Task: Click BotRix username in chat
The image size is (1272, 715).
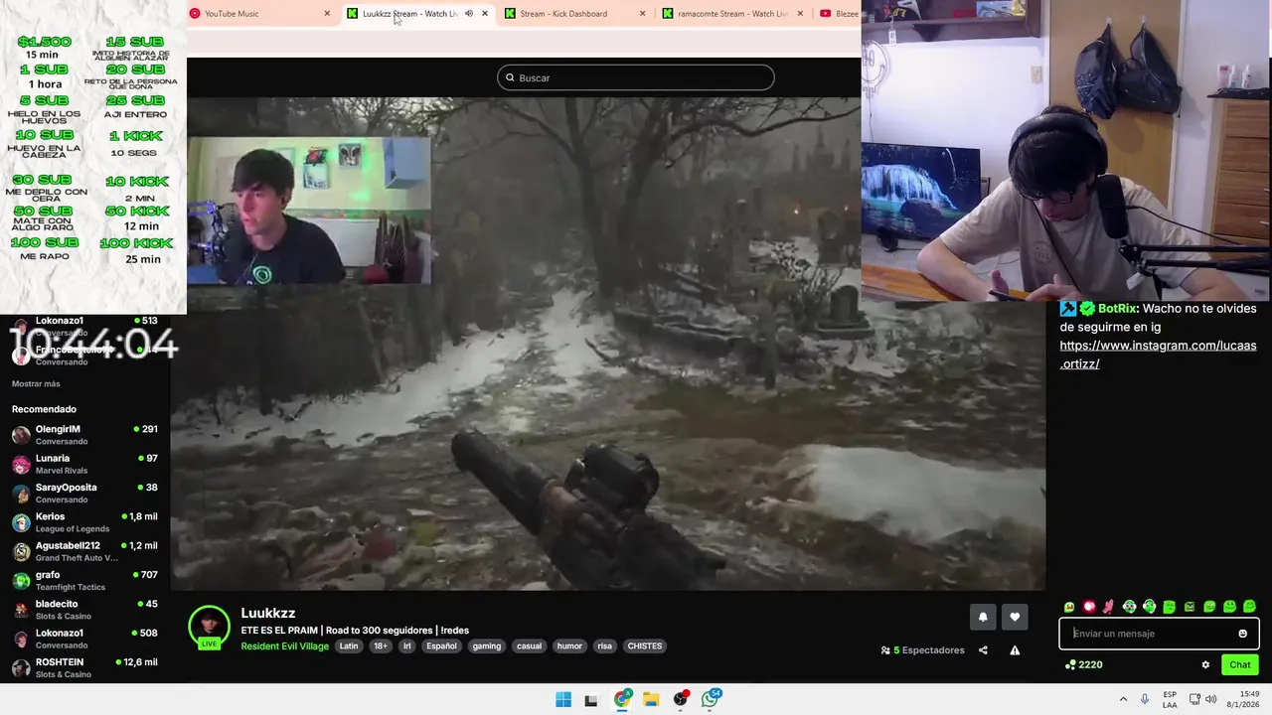Action: coord(1118,309)
